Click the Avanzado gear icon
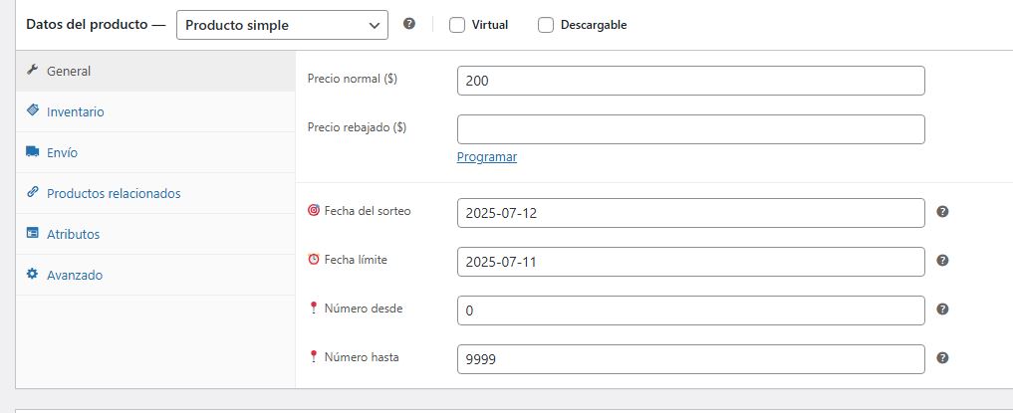The height and width of the screenshot is (413, 1013). pyautogui.click(x=33, y=274)
